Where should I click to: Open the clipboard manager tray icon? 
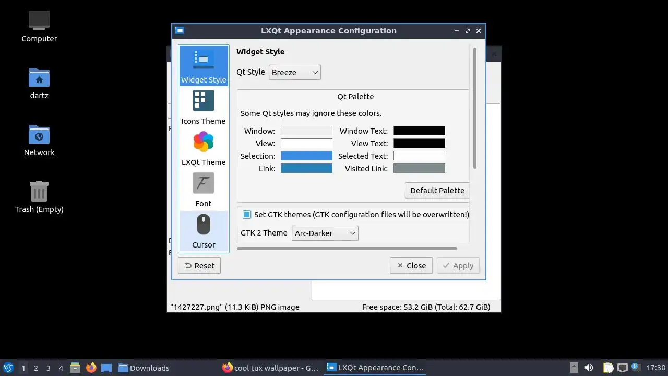pyautogui.click(x=609, y=368)
